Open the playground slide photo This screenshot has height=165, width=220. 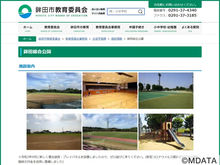pyautogui.click(x=166, y=132)
